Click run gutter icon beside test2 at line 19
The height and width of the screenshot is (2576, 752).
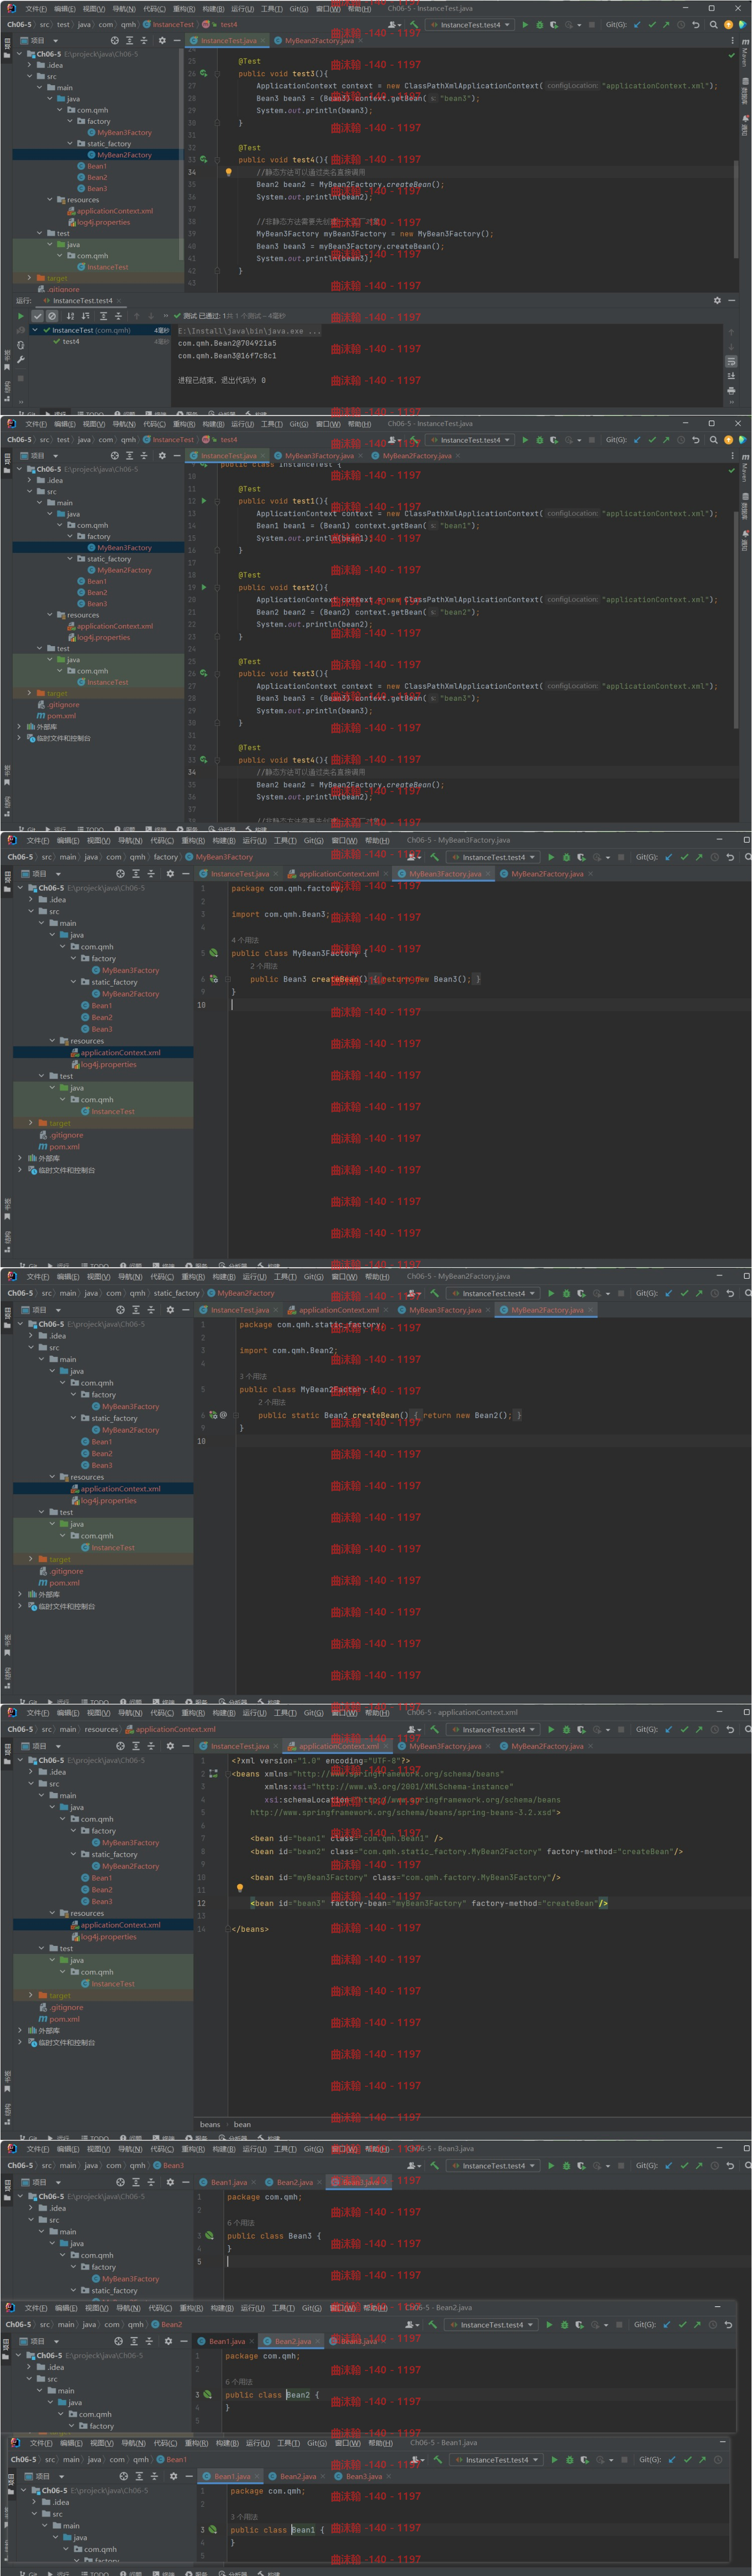tap(204, 587)
